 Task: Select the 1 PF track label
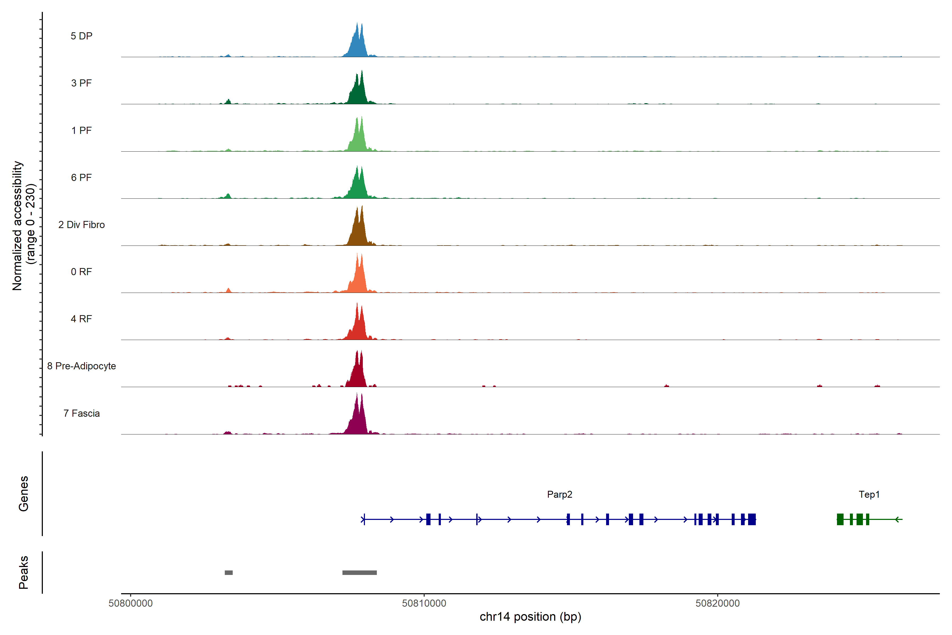tap(81, 130)
